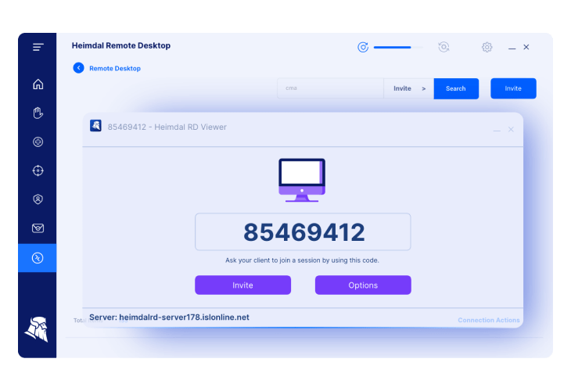Click the 'Ask your client to join' text
The image size is (571, 391).
pos(302,260)
